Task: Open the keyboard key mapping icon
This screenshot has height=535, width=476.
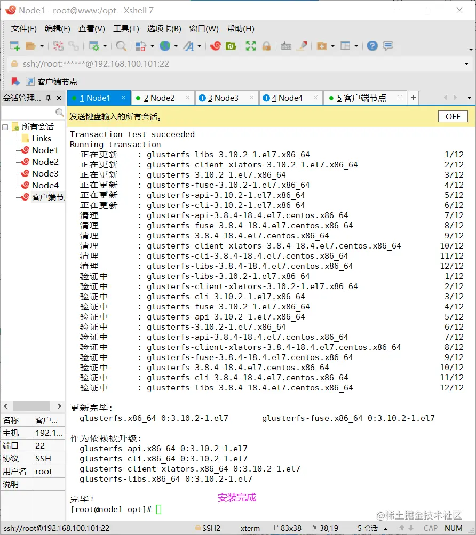Action: pos(286,46)
